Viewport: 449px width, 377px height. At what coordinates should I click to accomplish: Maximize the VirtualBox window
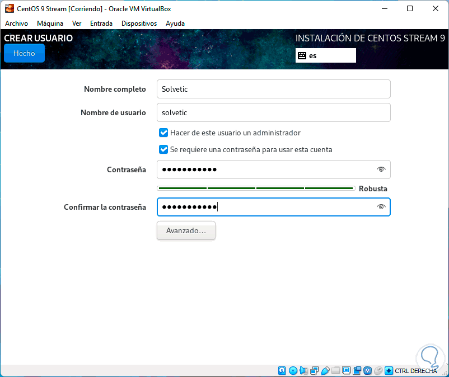point(410,8)
